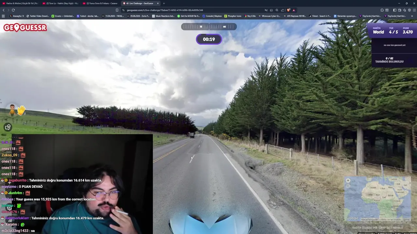
Task: Toggle the browser sidebar panel icon
Action: pos(395,10)
